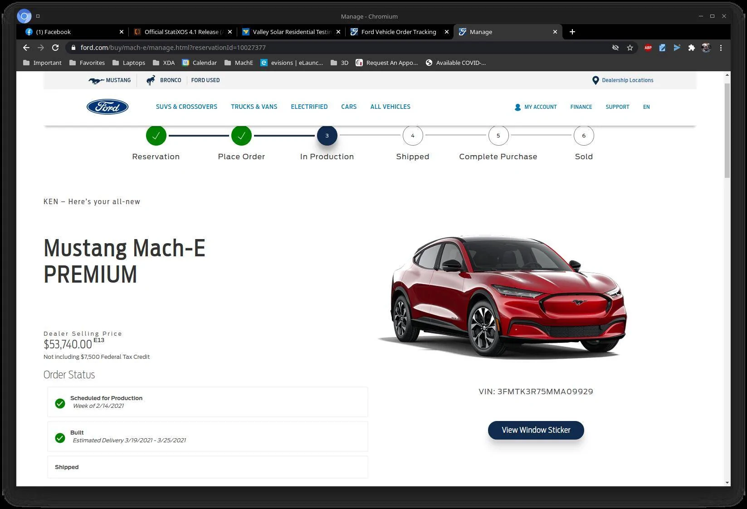Open the Support link
This screenshot has height=509, width=747.
point(617,107)
